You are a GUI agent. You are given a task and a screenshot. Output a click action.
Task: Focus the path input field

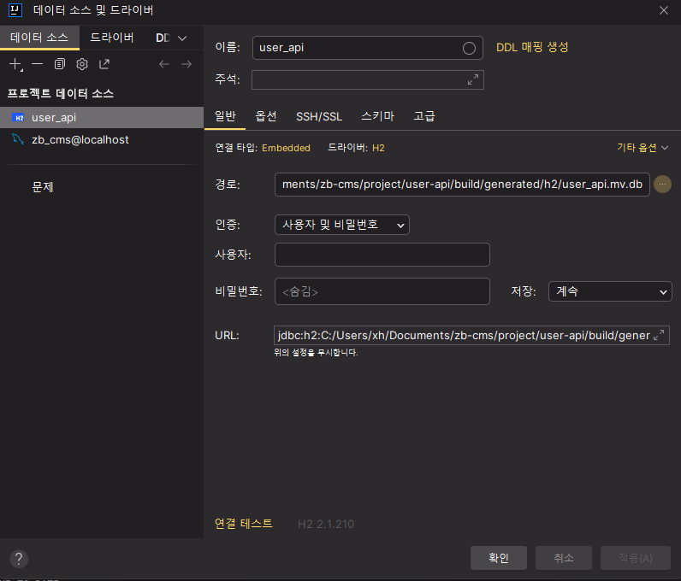[x=462, y=185]
